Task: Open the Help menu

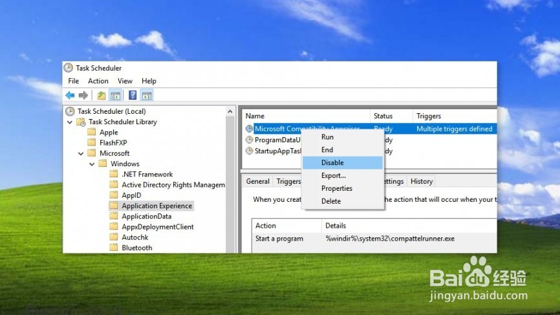Action: tap(149, 81)
